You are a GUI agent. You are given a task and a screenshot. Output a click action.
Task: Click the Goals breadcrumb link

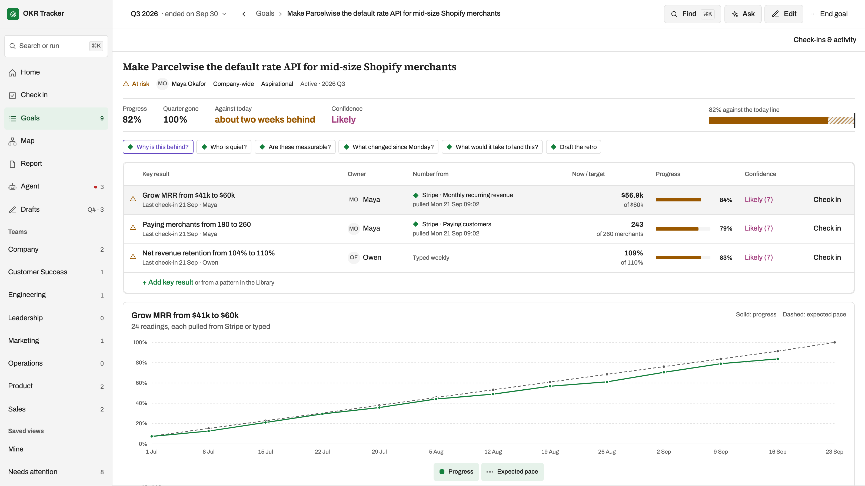(265, 13)
